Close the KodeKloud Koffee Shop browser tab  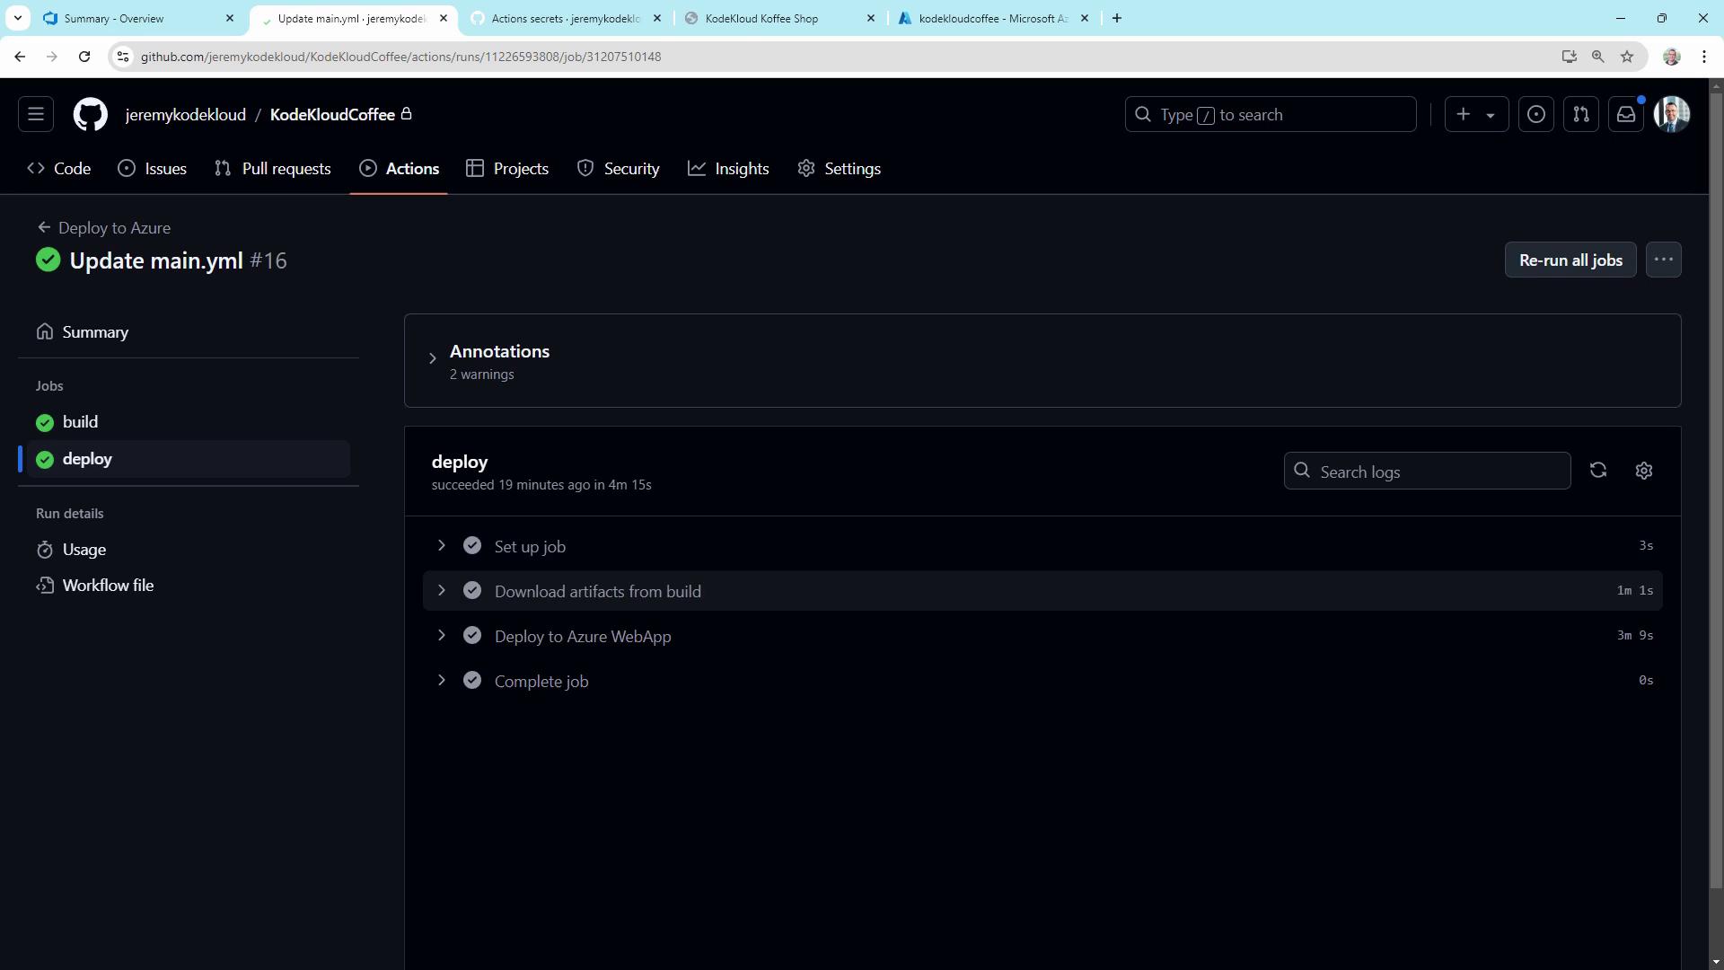coord(870,18)
